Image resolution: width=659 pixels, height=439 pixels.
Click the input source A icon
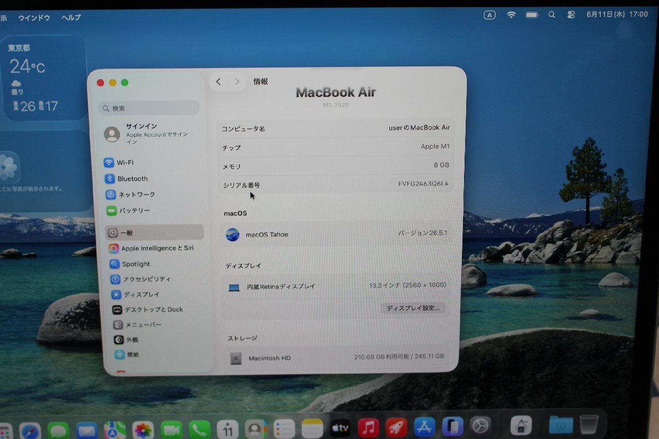click(489, 15)
